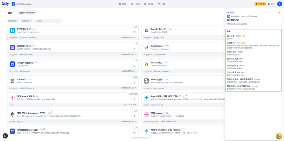Delete the 通用文本分块 plugin

coord(134,49)
